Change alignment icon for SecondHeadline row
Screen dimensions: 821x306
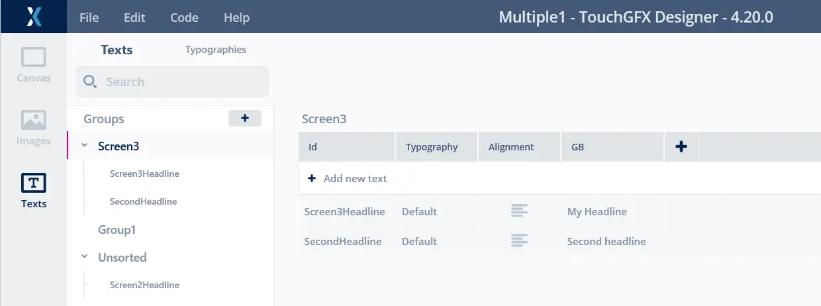[x=519, y=242]
